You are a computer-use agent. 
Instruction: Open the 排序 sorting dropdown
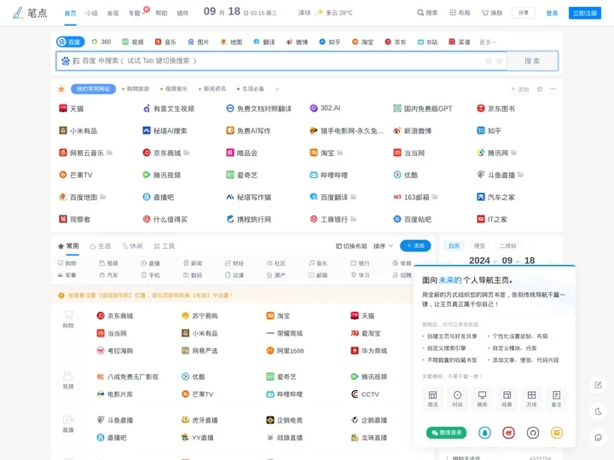pyautogui.click(x=383, y=246)
